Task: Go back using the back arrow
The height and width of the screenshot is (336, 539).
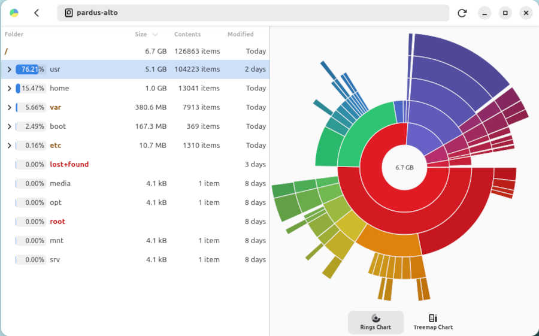Action: pyautogui.click(x=37, y=13)
